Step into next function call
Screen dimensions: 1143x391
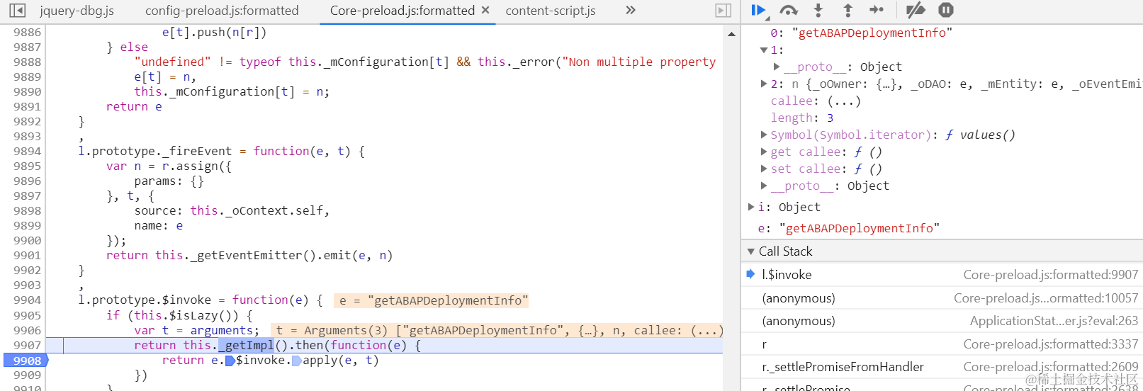point(818,10)
